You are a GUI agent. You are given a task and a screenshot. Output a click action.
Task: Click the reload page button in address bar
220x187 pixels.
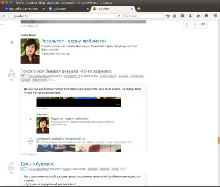click(119, 16)
